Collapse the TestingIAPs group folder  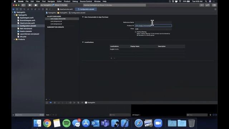pos(14,15)
